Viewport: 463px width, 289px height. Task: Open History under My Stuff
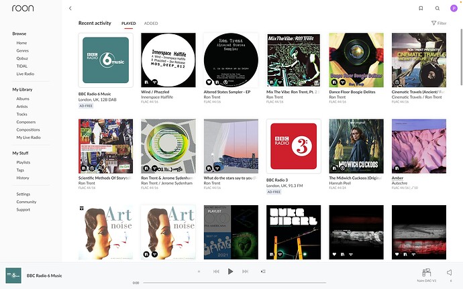coord(23,178)
